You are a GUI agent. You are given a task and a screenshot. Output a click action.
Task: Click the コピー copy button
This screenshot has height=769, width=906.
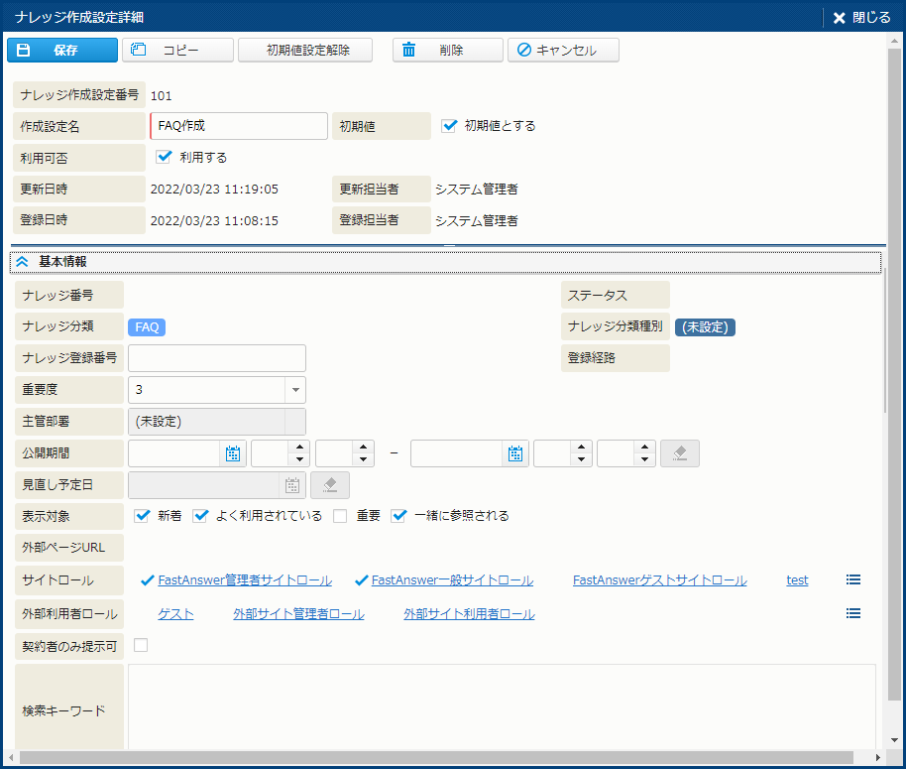pos(177,51)
